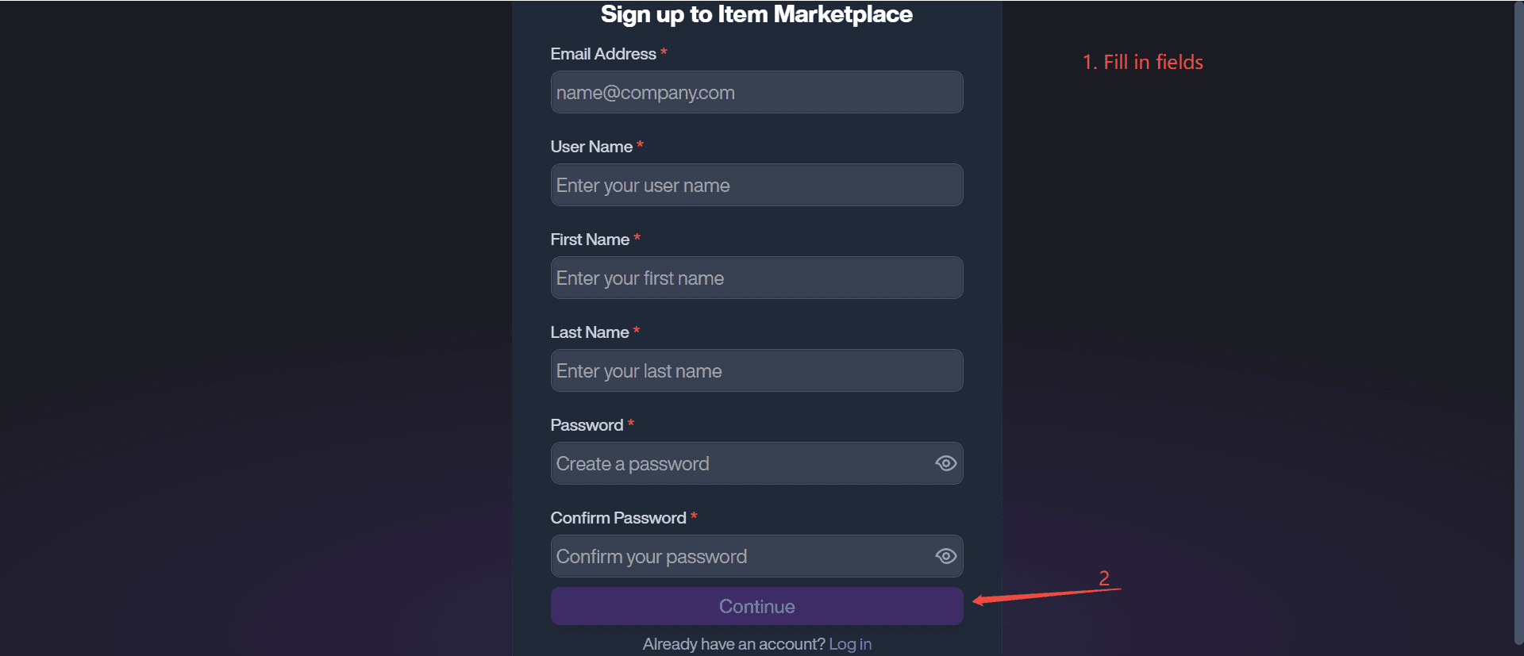The image size is (1524, 656).
Task: Click the Last Name label
Action: point(590,332)
